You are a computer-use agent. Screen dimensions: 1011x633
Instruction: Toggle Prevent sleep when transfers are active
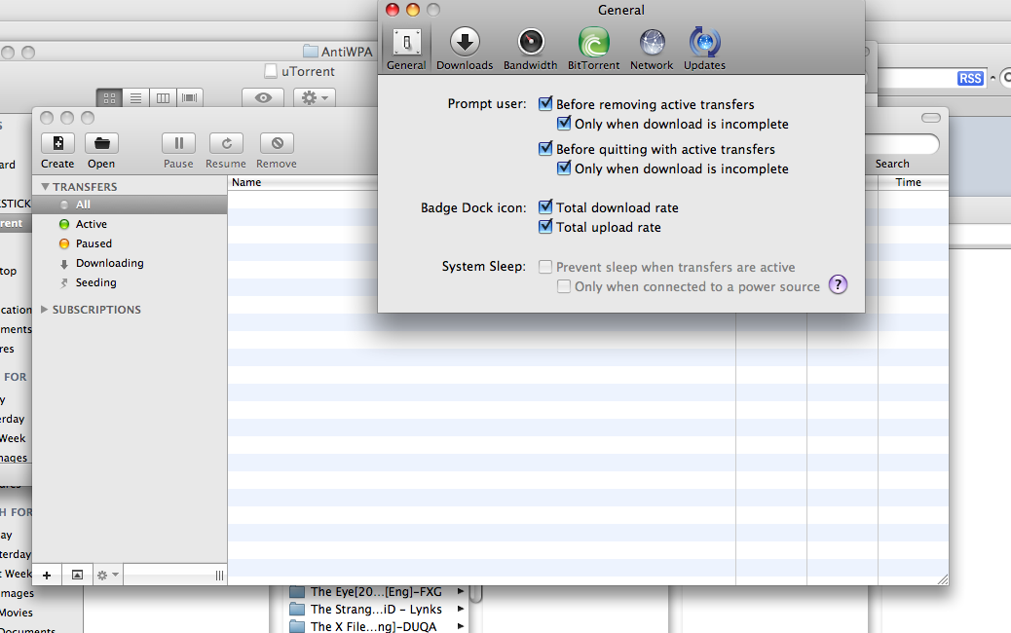tap(545, 267)
